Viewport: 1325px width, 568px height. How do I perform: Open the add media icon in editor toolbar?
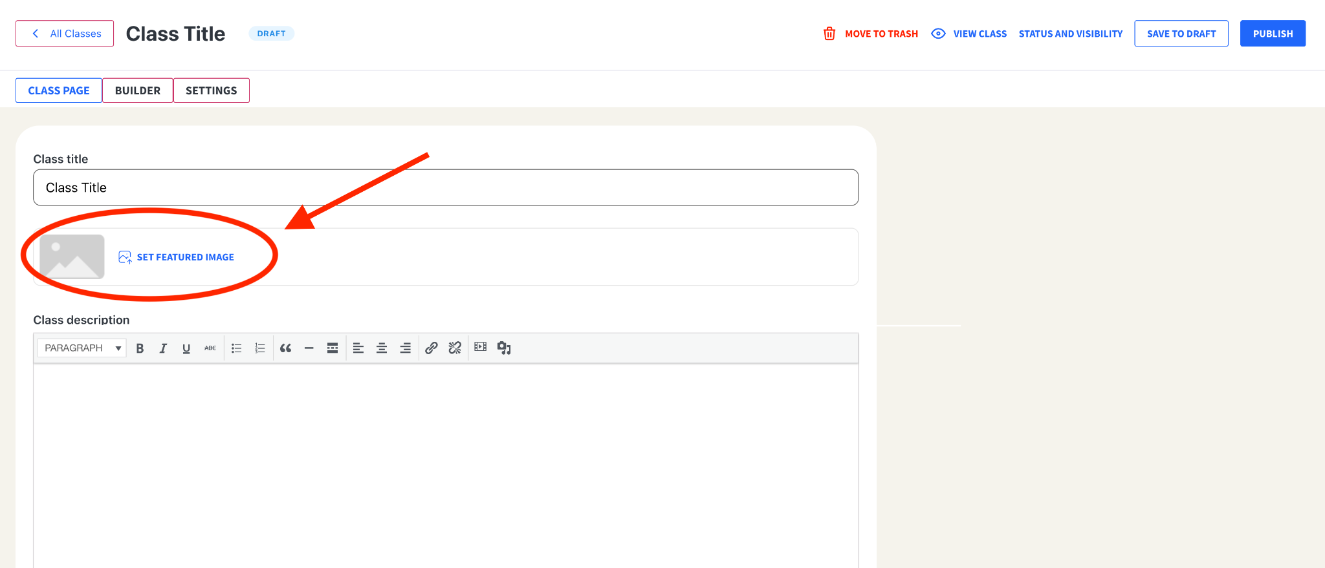click(504, 348)
